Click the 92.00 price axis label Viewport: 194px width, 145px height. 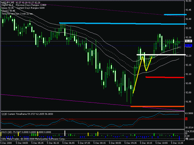click(x=188, y=92)
